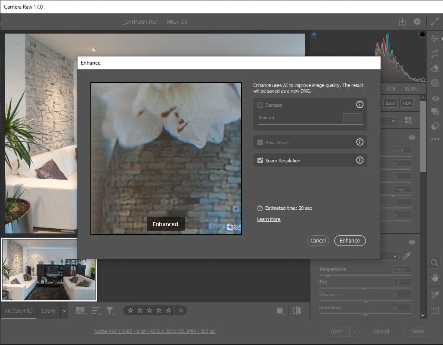
Task: Select the Healing tool
Action: click(x=435, y=68)
